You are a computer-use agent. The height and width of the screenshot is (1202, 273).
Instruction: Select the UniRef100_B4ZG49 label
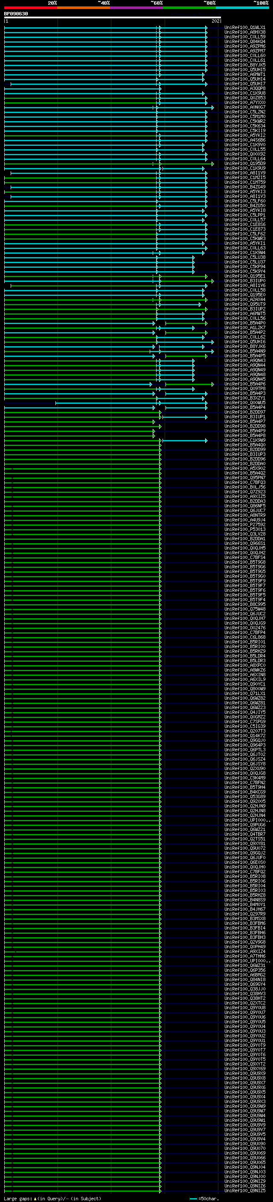(x=245, y=187)
